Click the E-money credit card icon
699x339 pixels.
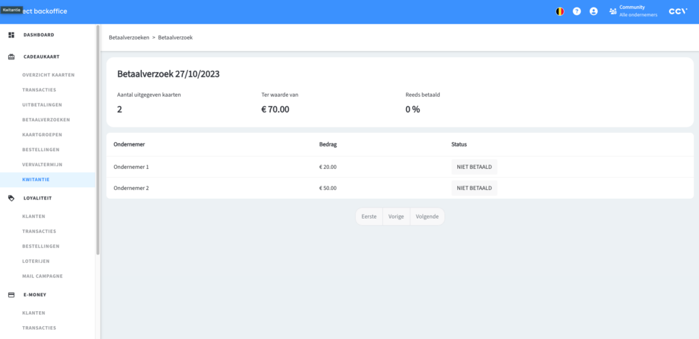(x=12, y=295)
